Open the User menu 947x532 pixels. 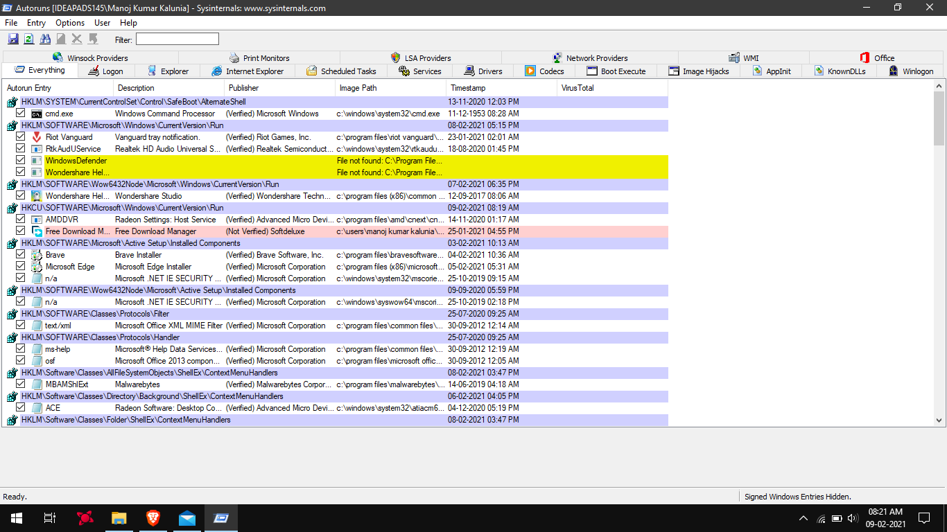pyautogui.click(x=102, y=23)
